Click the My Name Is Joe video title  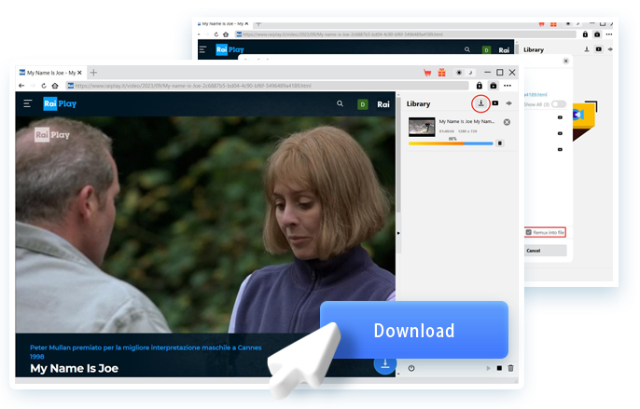75,368
